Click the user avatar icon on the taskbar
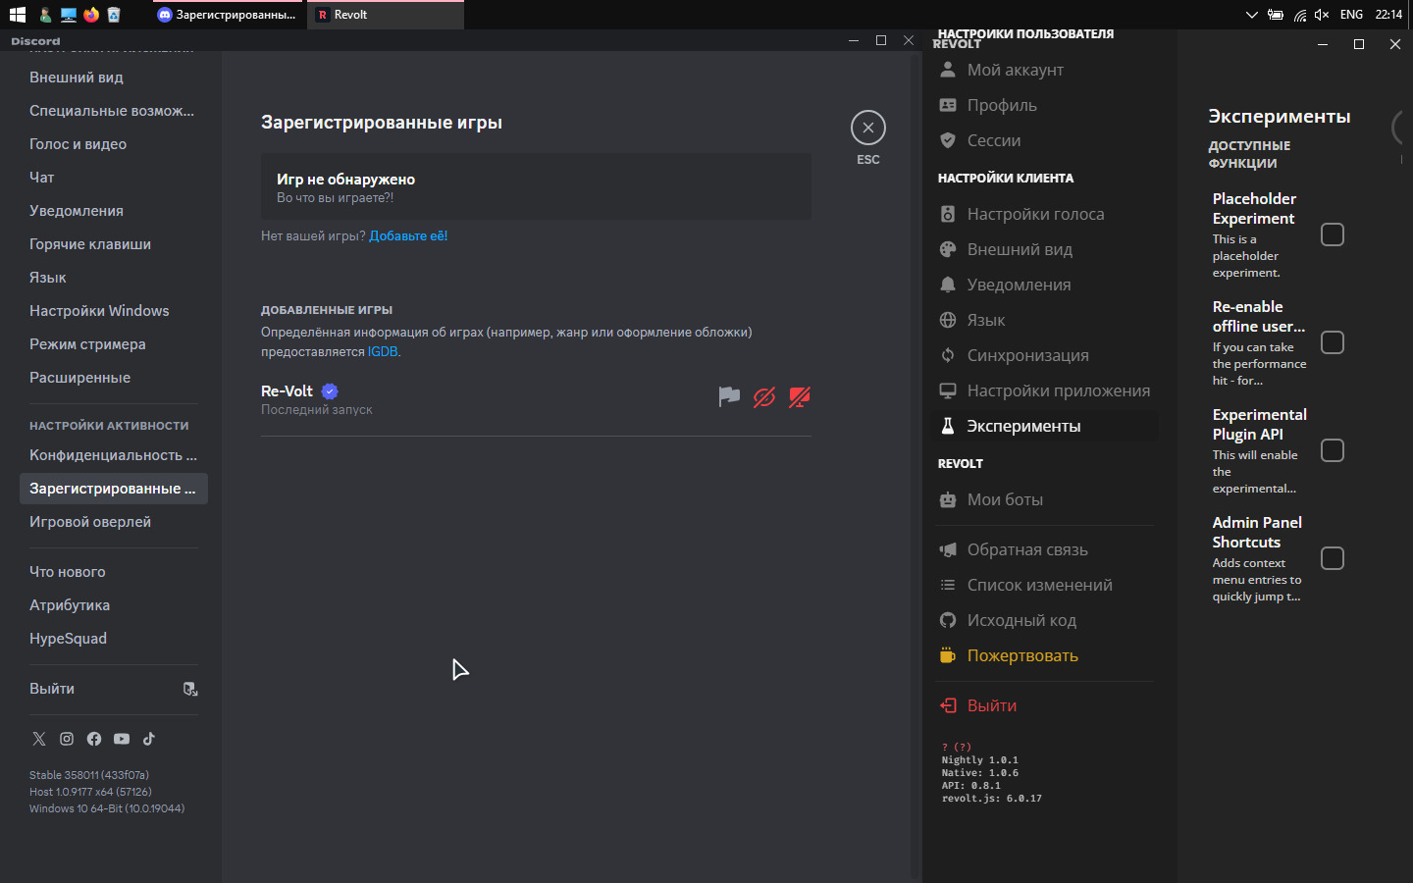This screenshot has width=1413, height=883. click(45, 15)
